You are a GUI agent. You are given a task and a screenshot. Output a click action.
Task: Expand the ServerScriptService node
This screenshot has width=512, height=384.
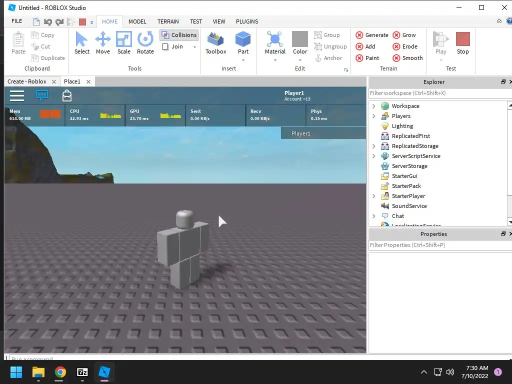(x=374, y=156)
